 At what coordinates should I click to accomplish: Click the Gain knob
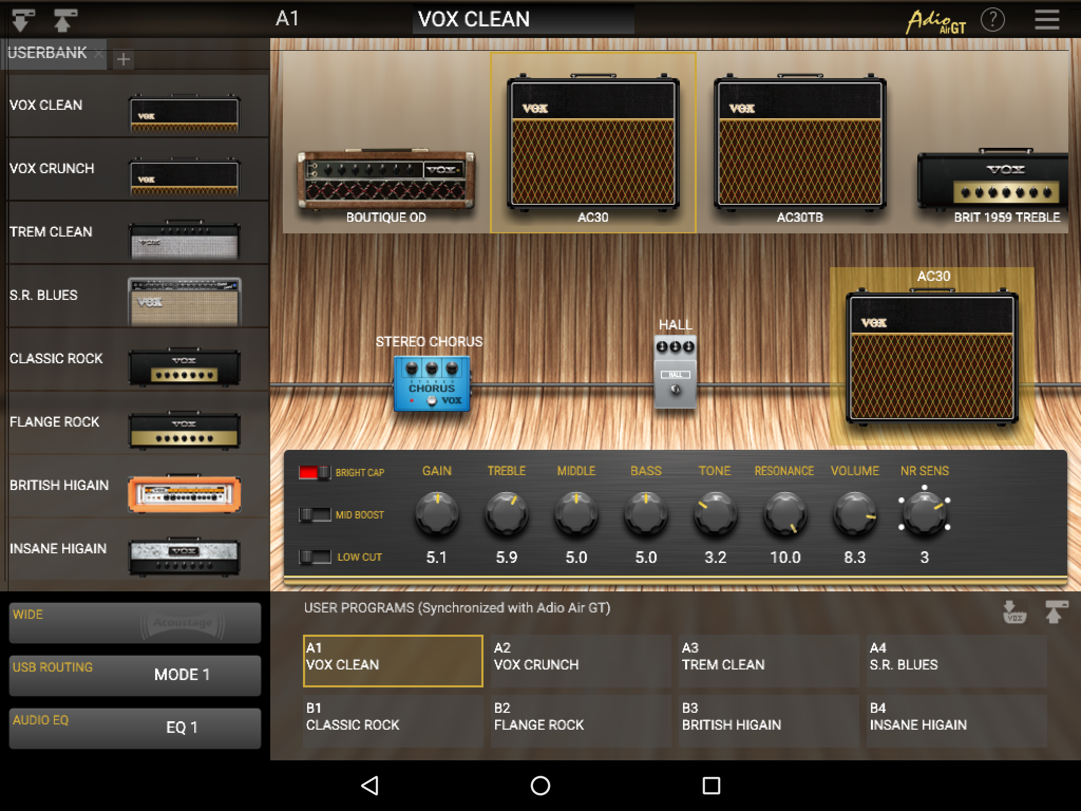pyautogui.click(x=437, y=514)
